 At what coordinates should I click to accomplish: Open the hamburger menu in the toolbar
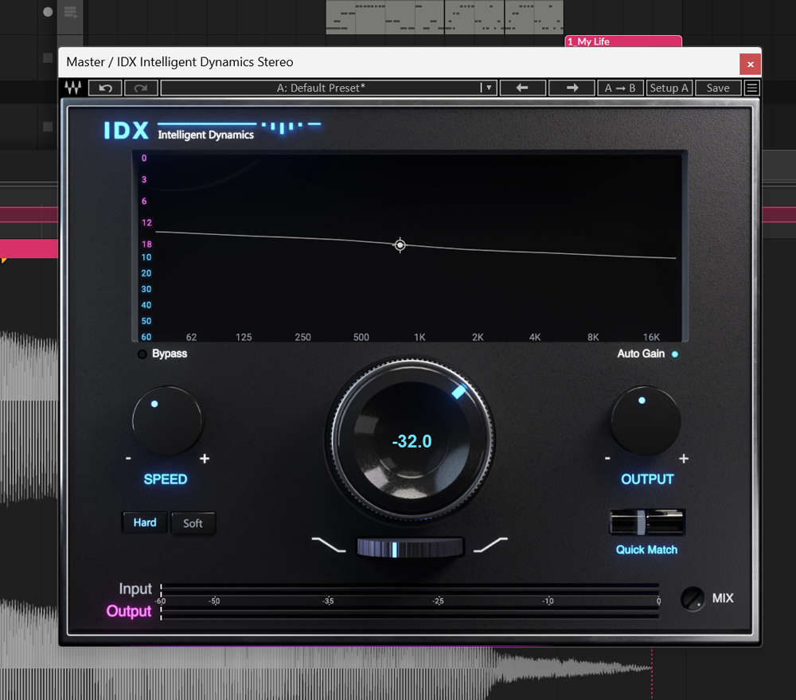point(752,88)
